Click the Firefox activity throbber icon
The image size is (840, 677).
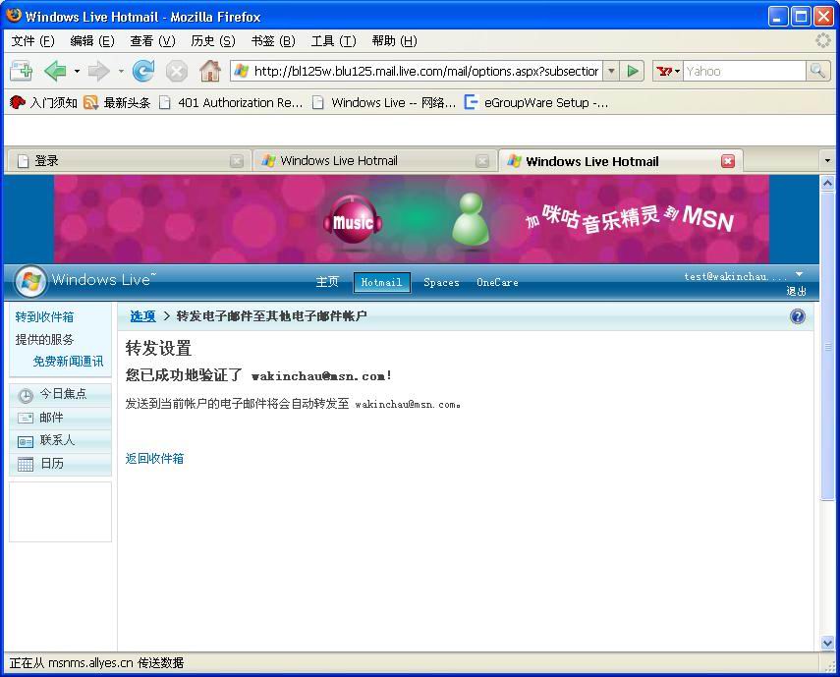pyautogui.click(x=823, y=40)
